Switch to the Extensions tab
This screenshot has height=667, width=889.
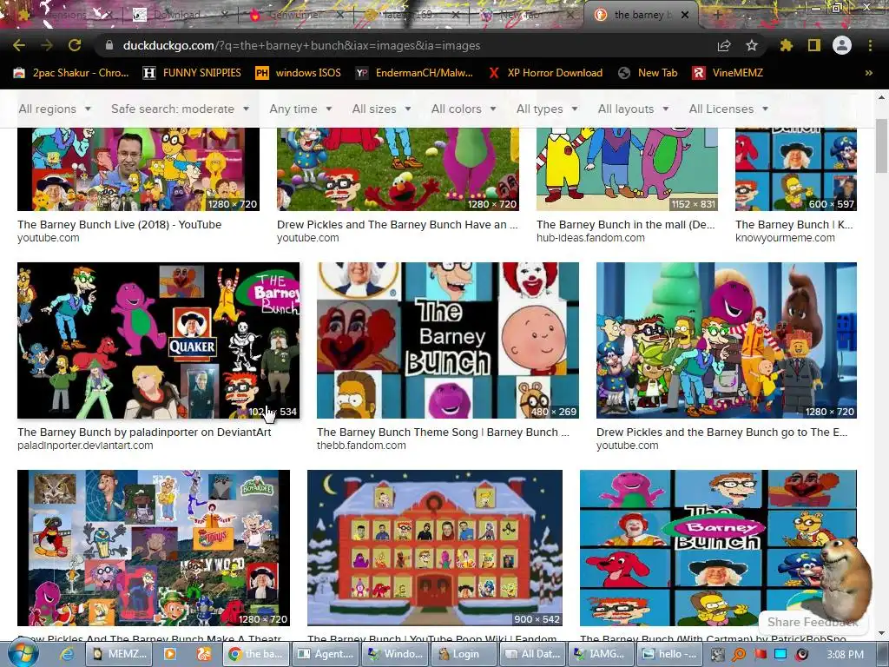coord(63,15)
